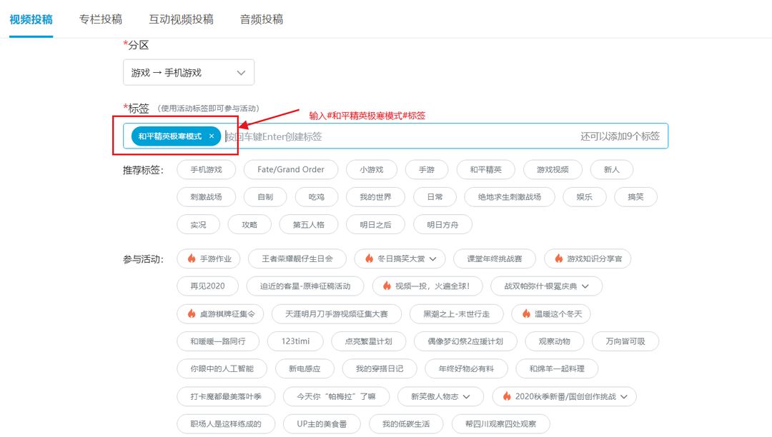Add the 我的世界 tag

point(376,197)
